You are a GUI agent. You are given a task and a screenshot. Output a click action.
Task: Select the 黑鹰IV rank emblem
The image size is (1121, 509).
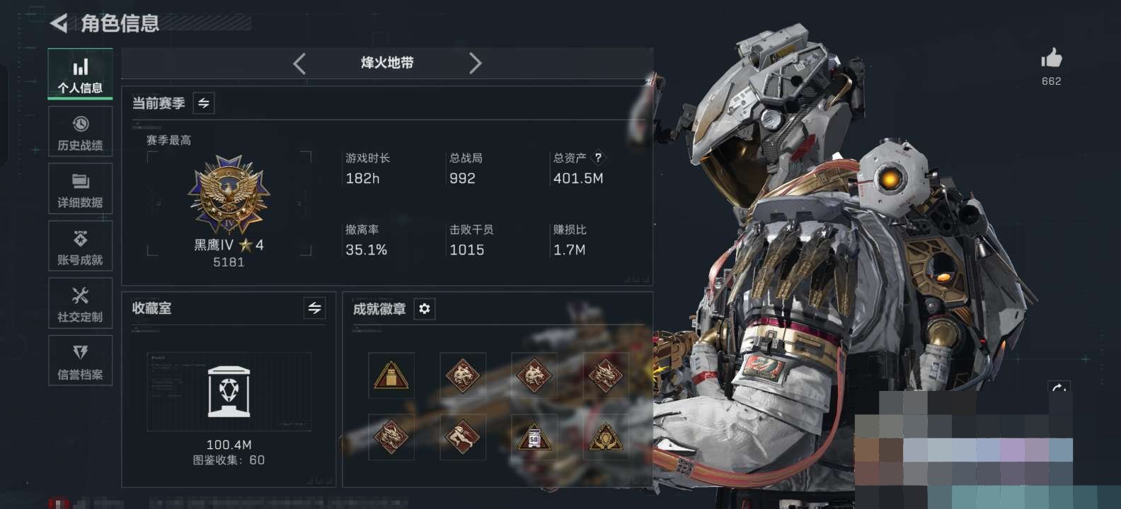pyautogui.click(x=229, y=196)
